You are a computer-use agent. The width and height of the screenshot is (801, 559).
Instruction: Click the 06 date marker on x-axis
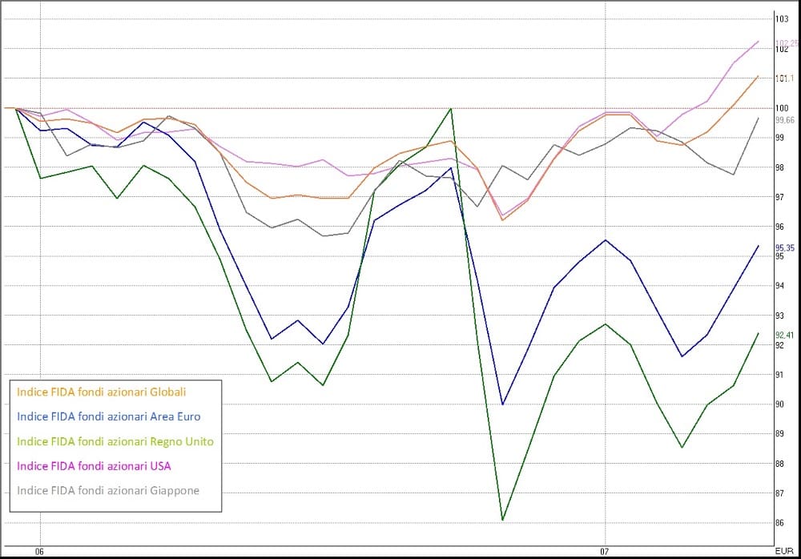(39, 551)
